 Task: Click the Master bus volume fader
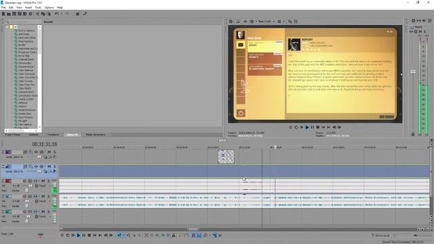(413, 72)
